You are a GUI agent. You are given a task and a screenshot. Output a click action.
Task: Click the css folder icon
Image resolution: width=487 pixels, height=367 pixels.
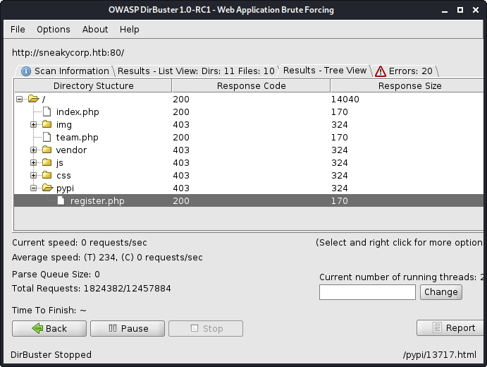point(47,176)
